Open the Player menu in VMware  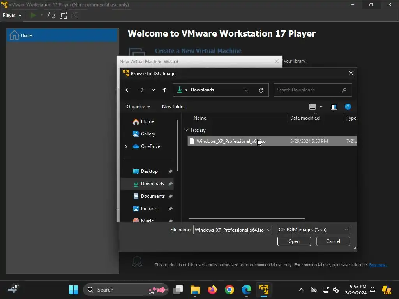[12, 15]
